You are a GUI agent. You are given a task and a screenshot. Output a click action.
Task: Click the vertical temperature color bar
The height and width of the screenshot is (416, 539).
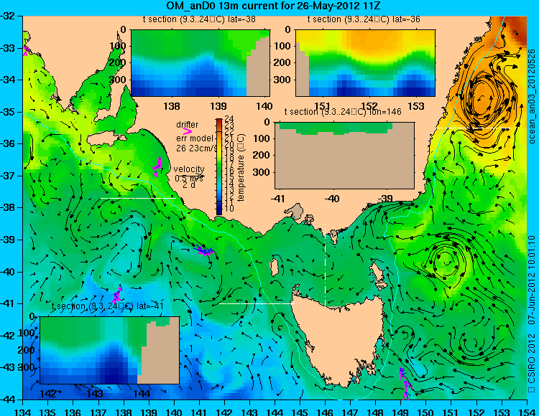tap(219, 166)
